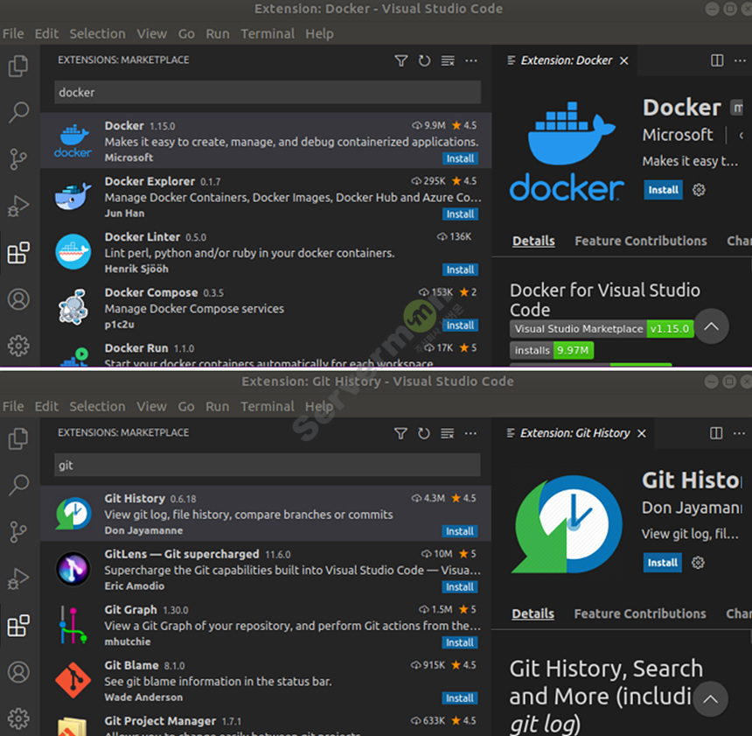Click the 'docker' extension search field
Image resolution: width=752 pixels, height=736 pixels.
(x=268, y=92)
